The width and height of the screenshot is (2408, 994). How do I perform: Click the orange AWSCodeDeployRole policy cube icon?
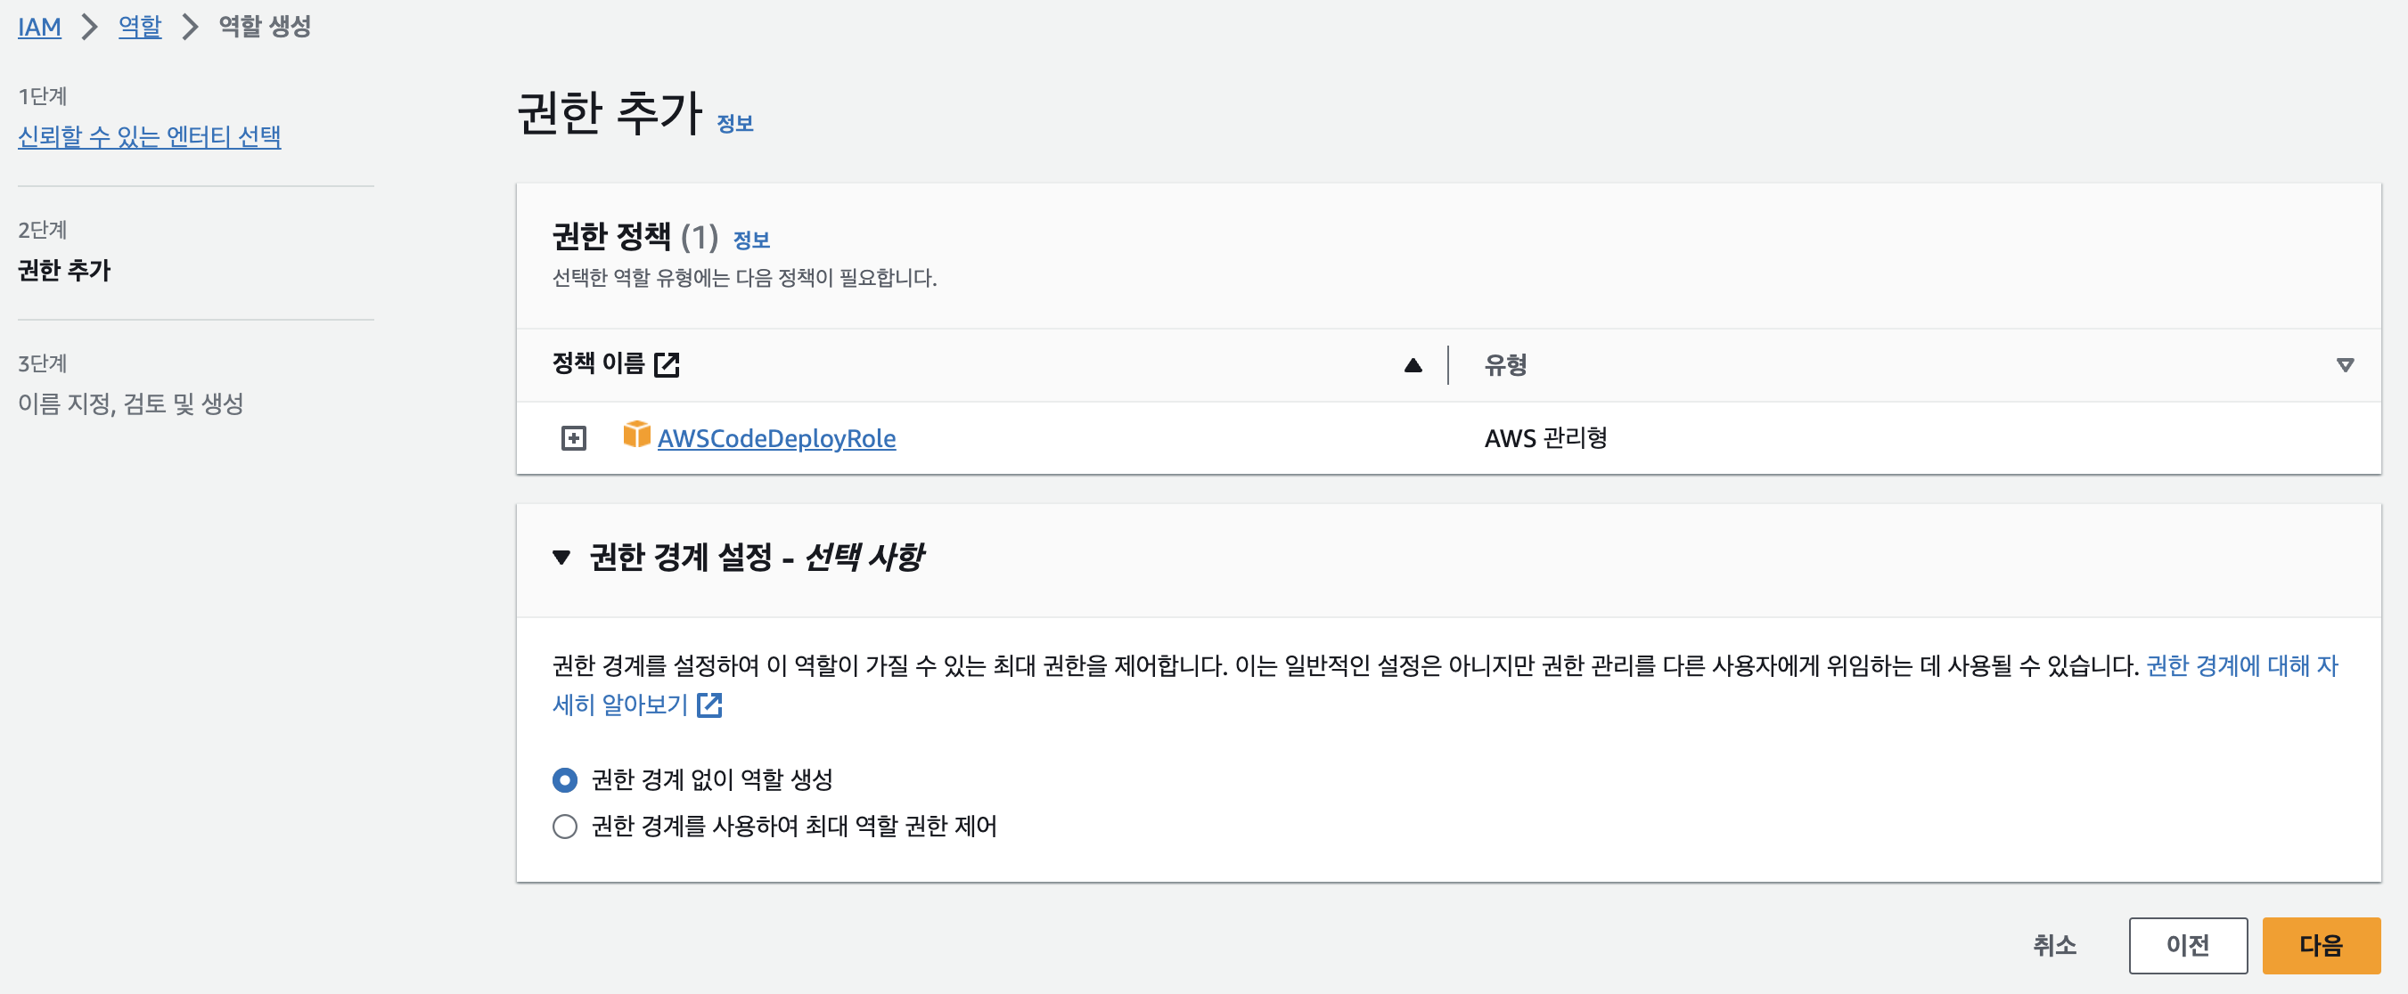coord(635,436)
